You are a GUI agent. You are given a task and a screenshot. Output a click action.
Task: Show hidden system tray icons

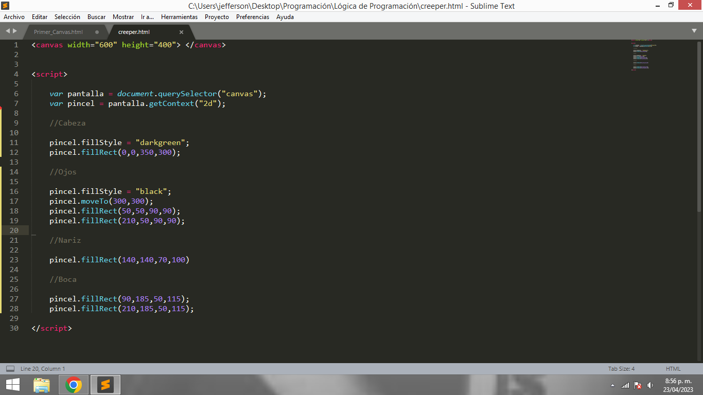click(612, 385)
